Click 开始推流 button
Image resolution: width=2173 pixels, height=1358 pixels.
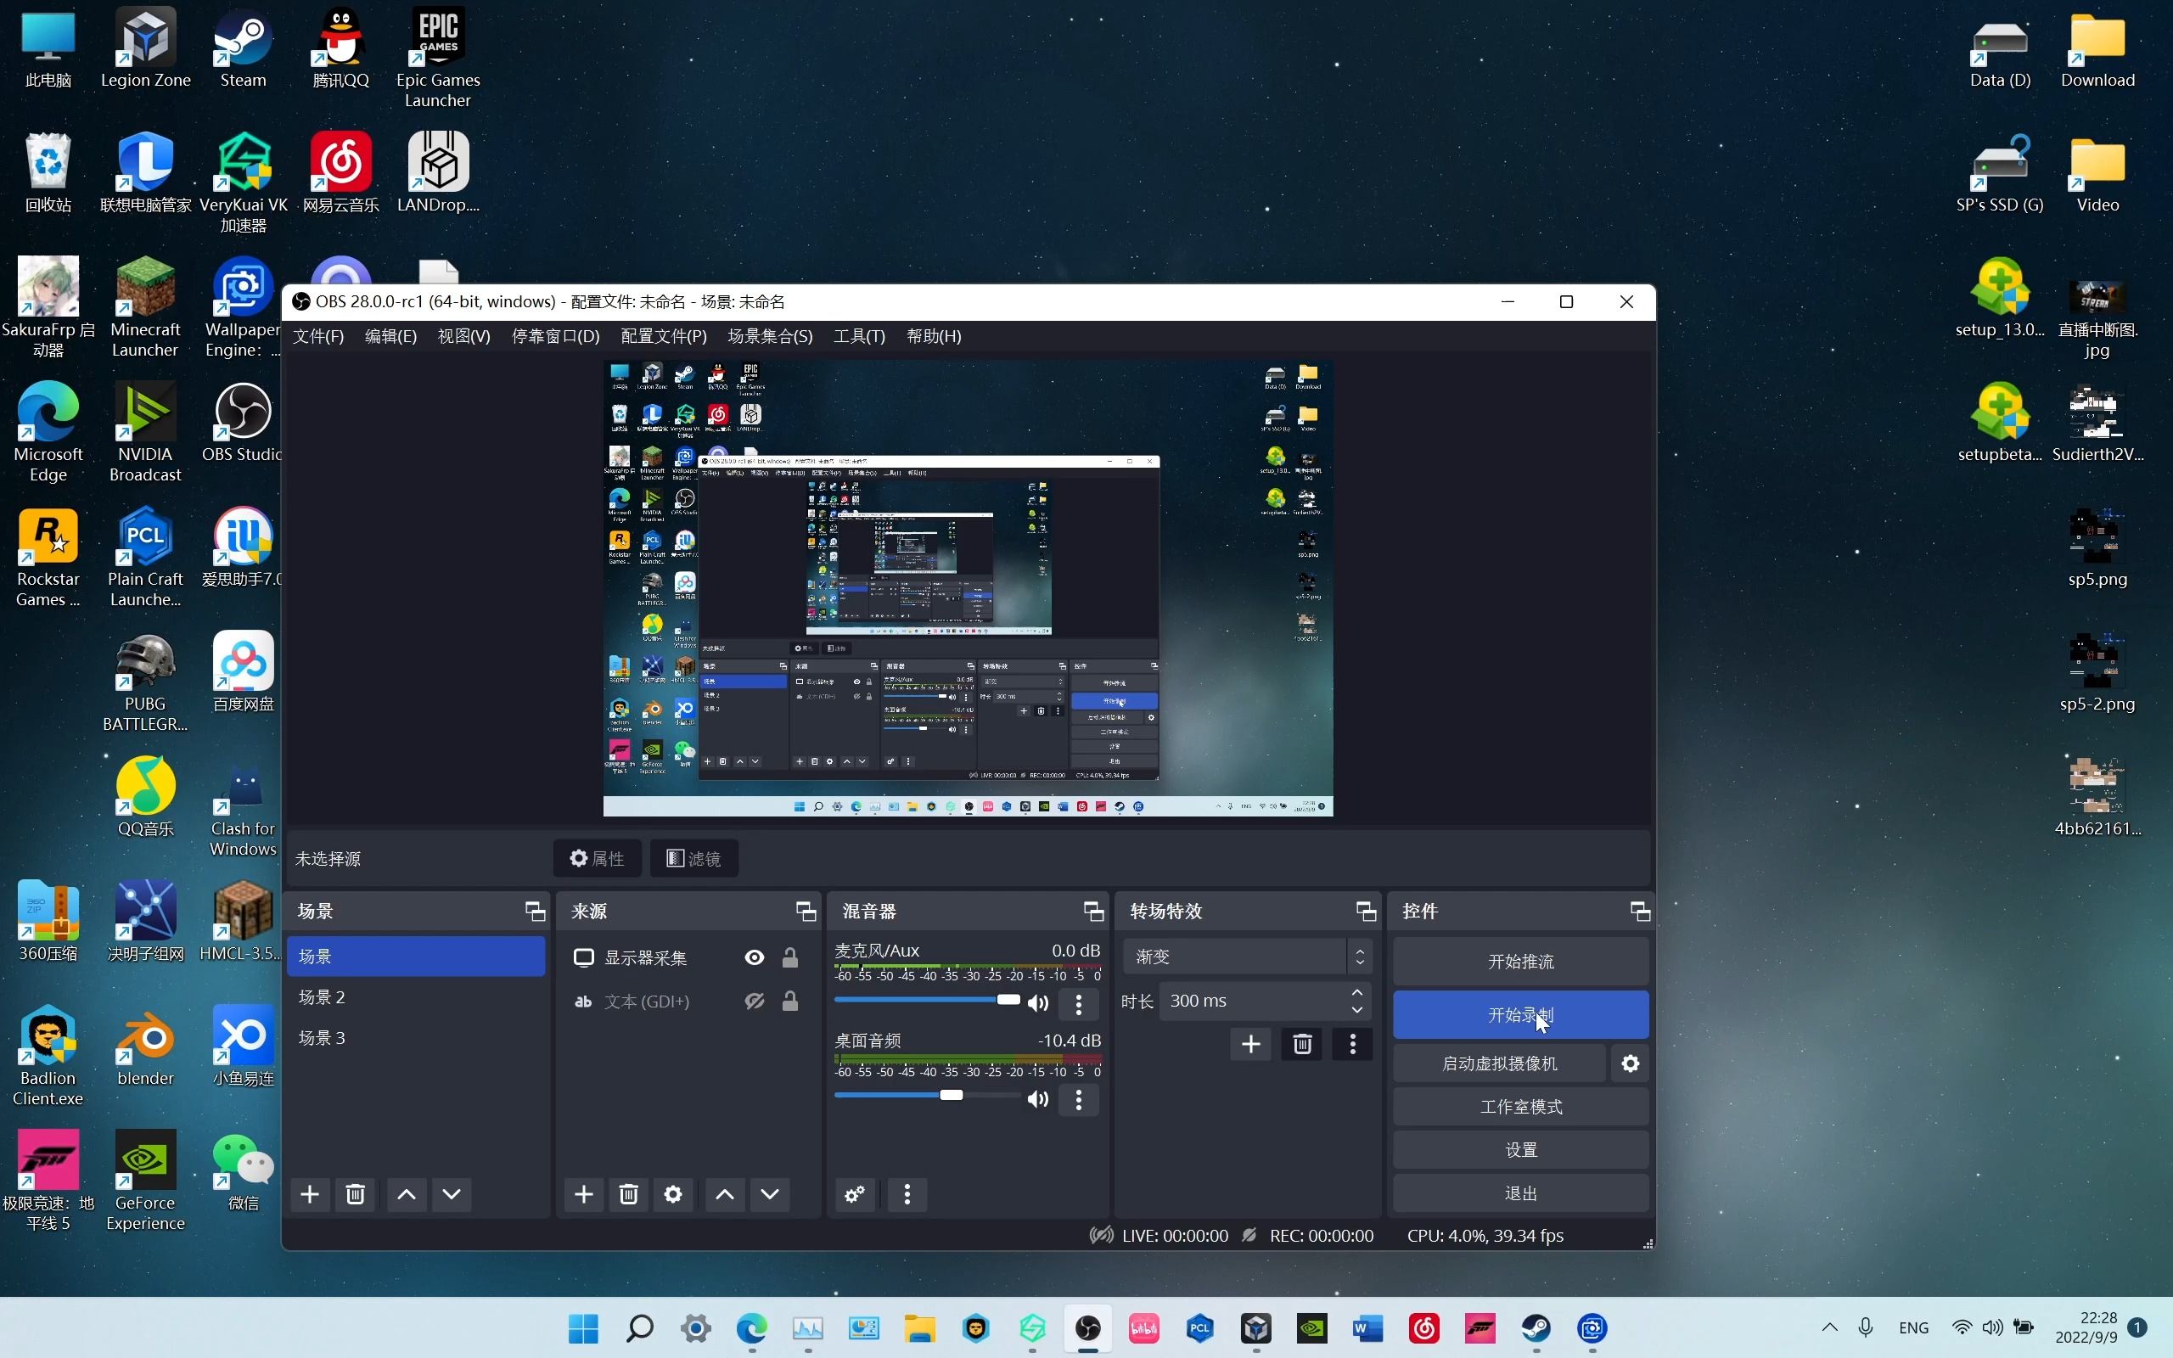[1520, 961]
